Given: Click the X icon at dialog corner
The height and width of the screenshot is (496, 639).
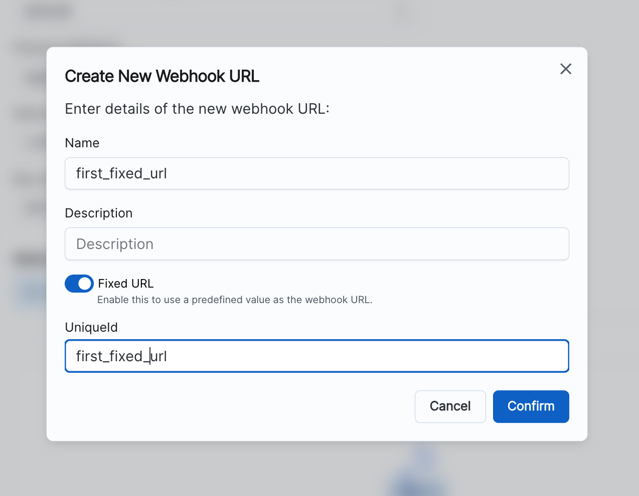Looking at the screenshot, I should (x=565, y=69).
